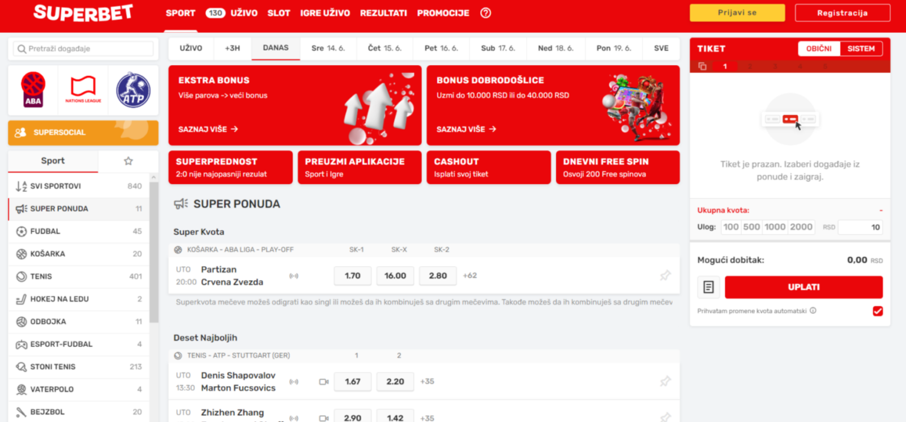Select the +3H time filter tab

point(232,48)
